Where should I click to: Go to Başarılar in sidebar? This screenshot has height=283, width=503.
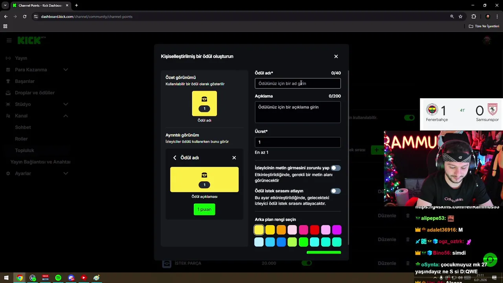pyautogui.click(x=25, y=81)
